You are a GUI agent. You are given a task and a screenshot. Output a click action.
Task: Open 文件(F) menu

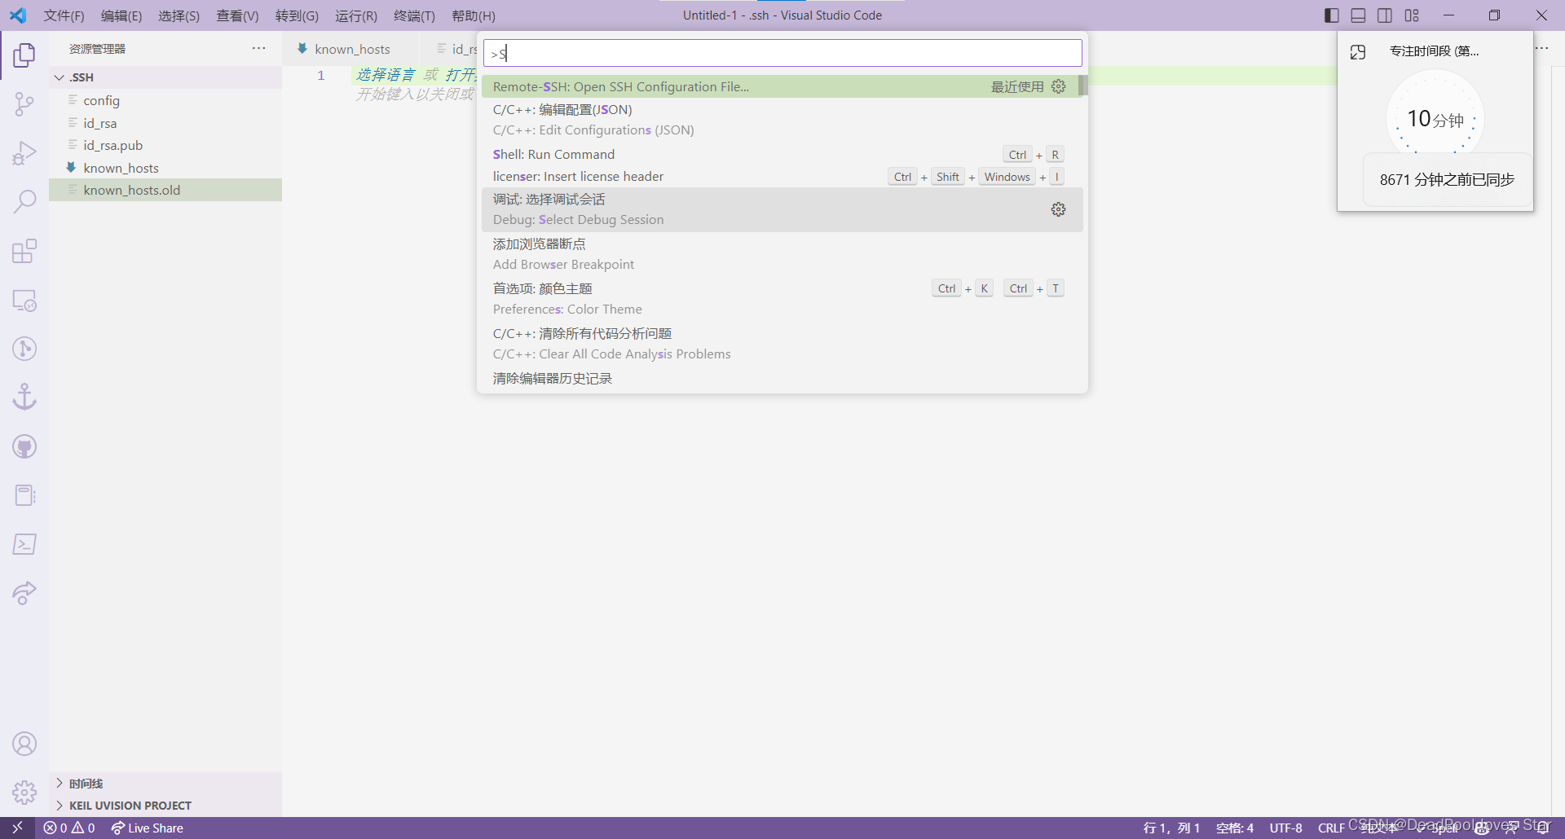[64, 15]
